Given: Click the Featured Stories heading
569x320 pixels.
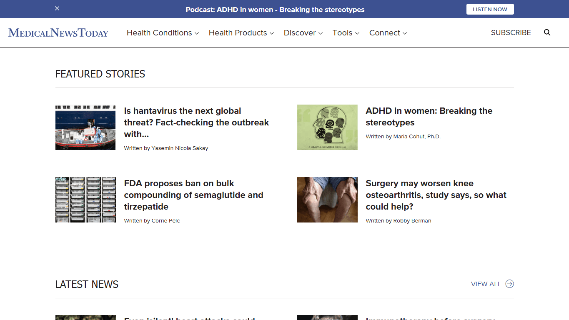Looking at the screenshot, I should (100, 74).
